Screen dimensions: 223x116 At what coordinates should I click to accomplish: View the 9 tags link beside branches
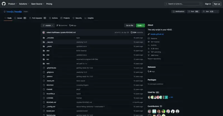(73, 25)
